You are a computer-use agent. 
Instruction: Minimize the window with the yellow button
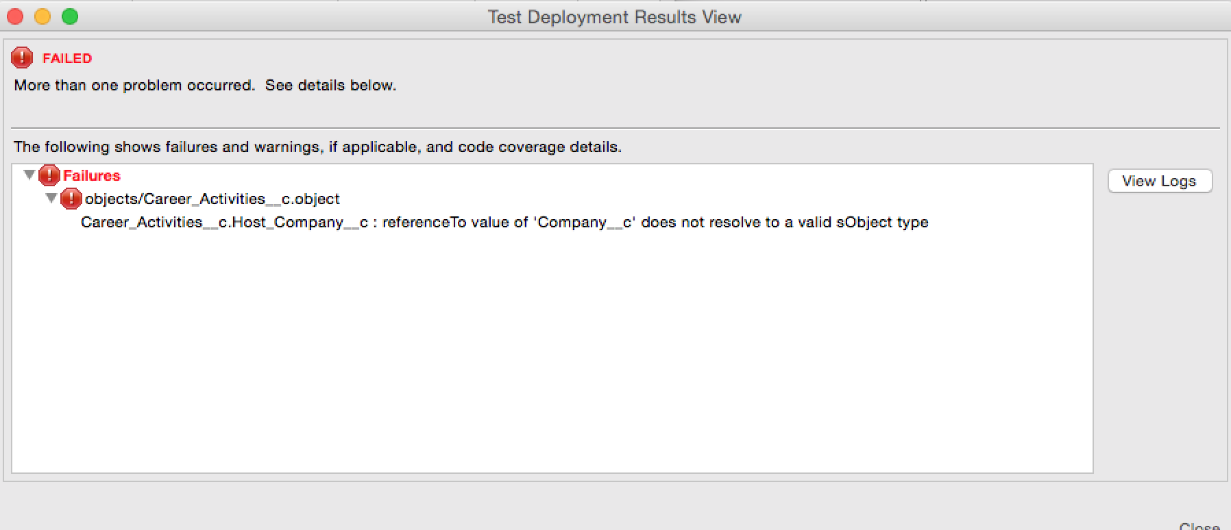42,16
